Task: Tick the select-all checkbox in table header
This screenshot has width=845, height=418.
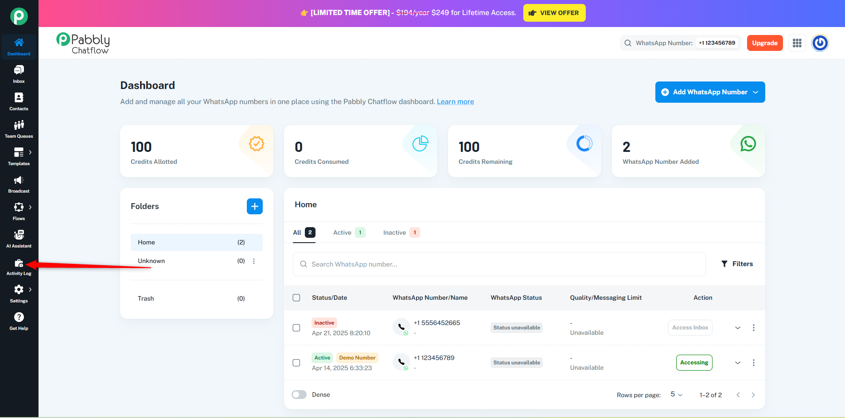Action: [296, 298]
